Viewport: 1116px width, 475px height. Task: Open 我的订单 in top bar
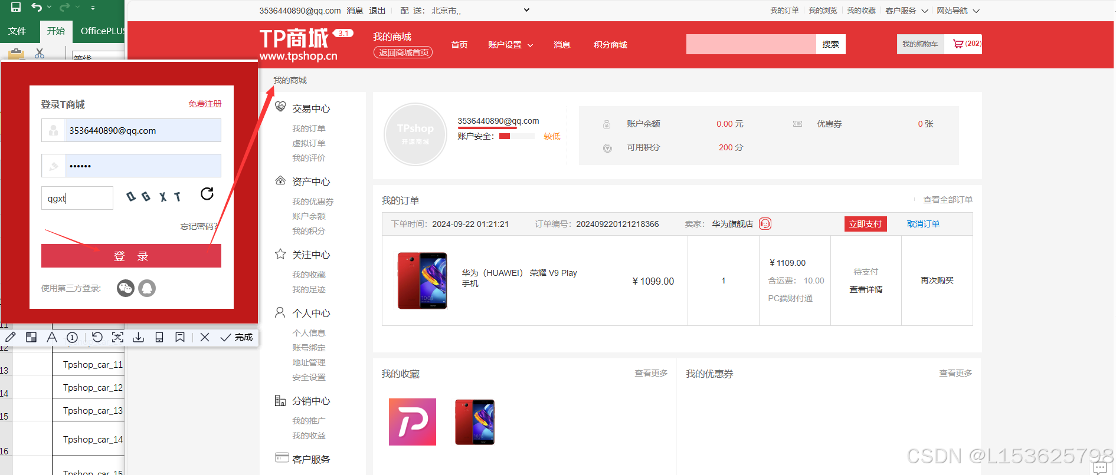coord(784,11)
